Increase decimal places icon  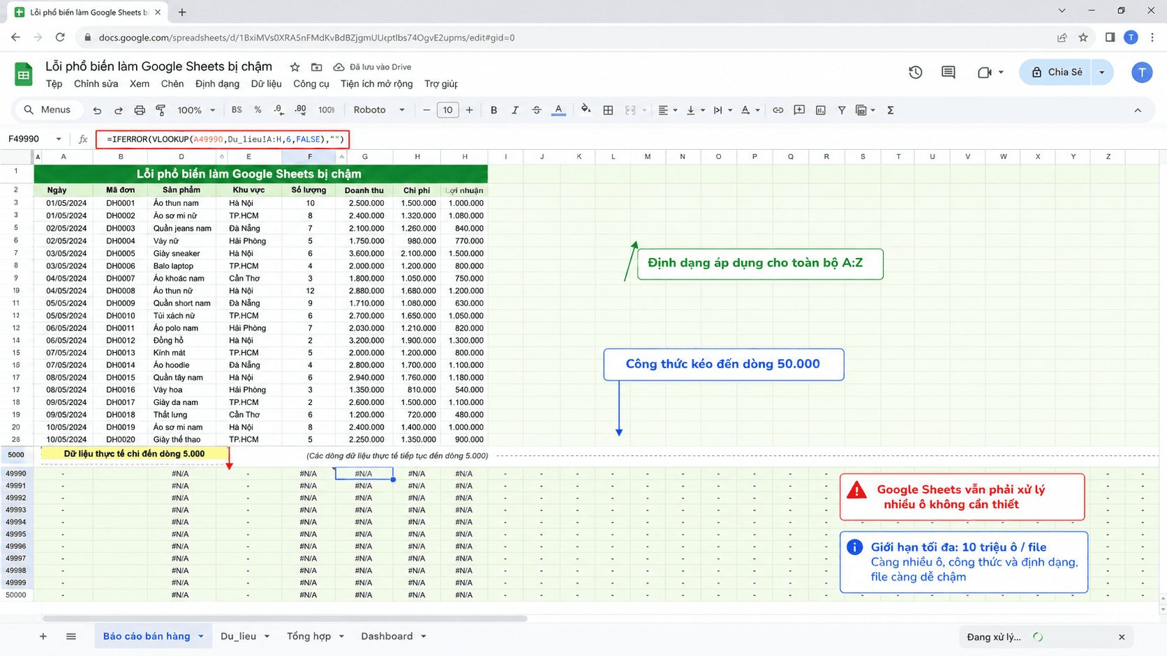tap(300, 110)
